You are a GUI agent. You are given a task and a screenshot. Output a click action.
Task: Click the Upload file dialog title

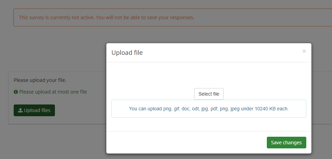click(x=127, y=52)
